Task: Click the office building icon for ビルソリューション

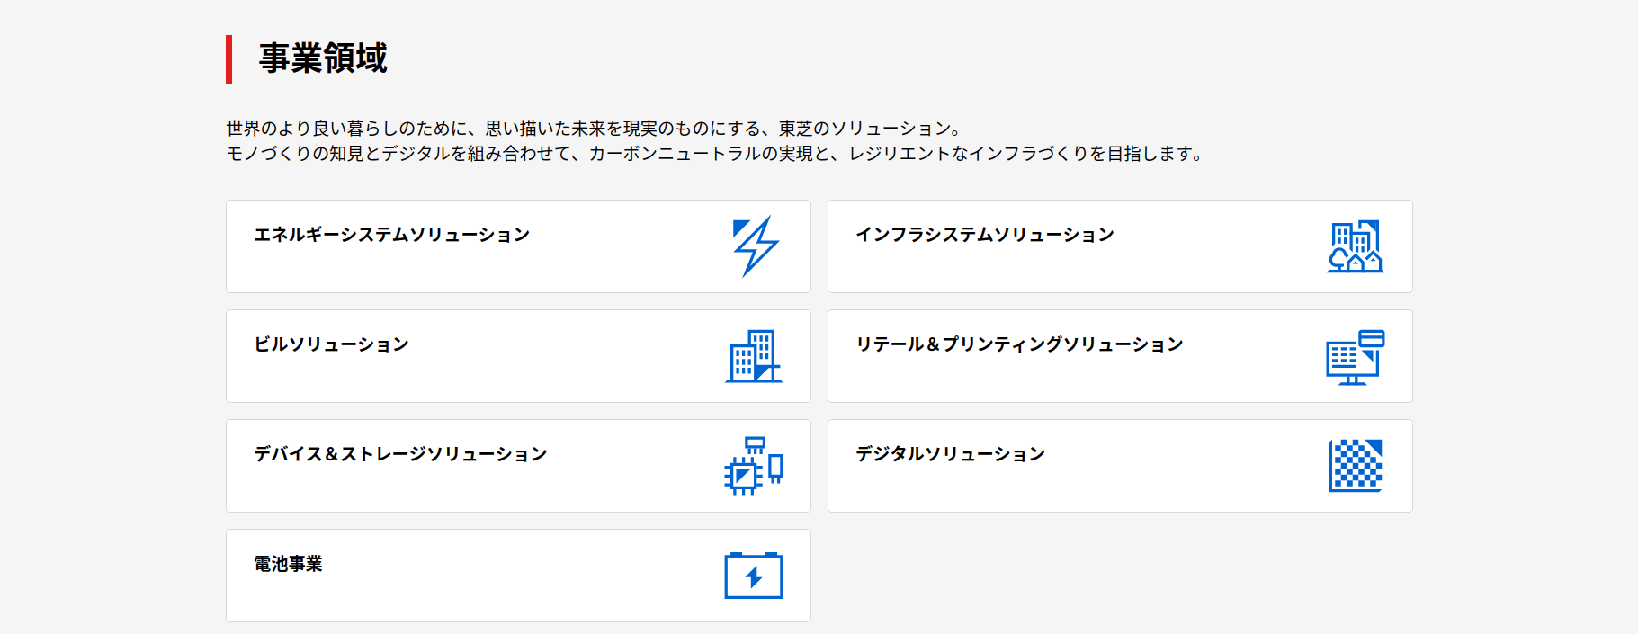Action: 754,356
